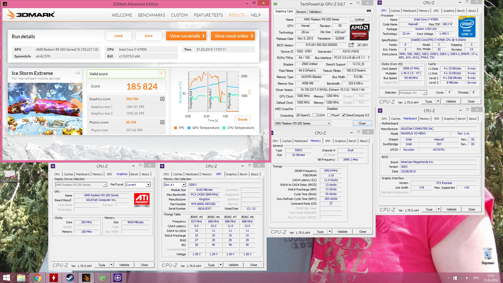This screenshot has height=283, width=503.
Task: Click the 3DMark title bar app icon
Action: pyautogui.click(x=5, y=4)
